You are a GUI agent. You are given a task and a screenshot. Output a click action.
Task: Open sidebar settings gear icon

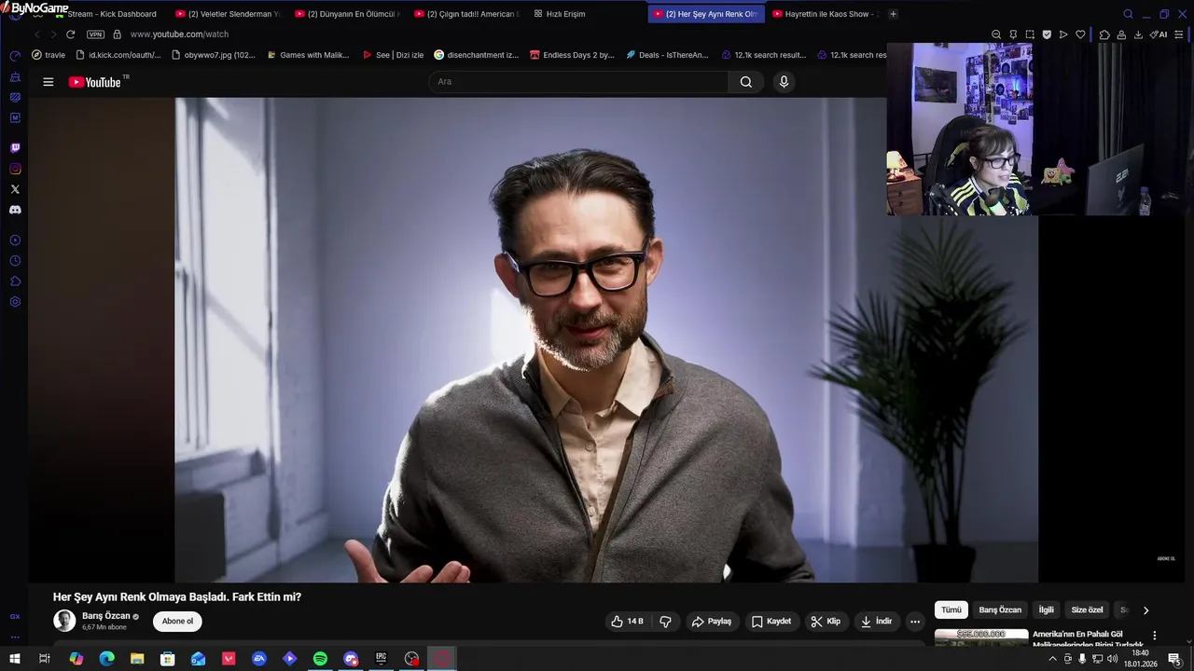coord(15,302)
